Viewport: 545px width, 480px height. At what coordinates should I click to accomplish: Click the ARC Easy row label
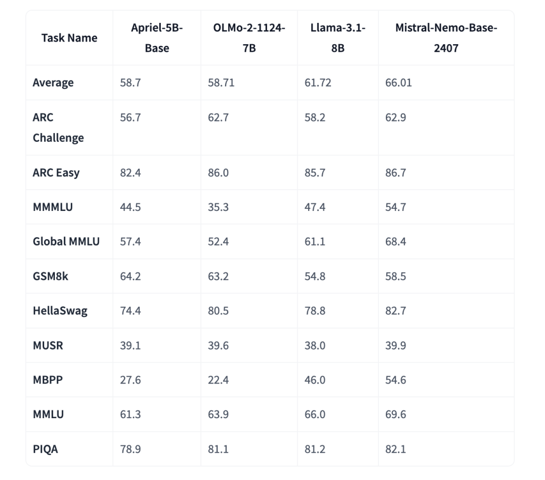[x=56, y=173]
